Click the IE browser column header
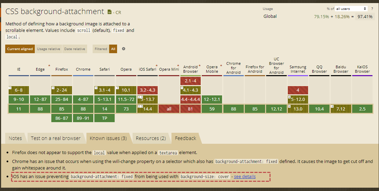This screenshot has width=379, height=191. click(x=18, y=69)
